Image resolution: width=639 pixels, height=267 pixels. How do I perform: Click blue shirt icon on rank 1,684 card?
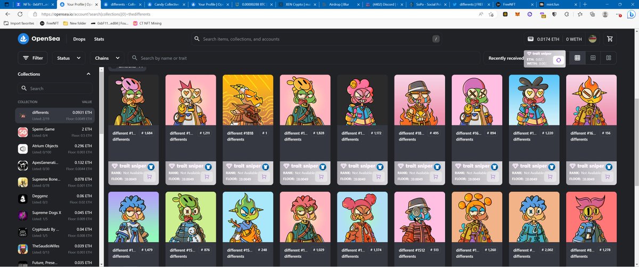tap(151, 166)
